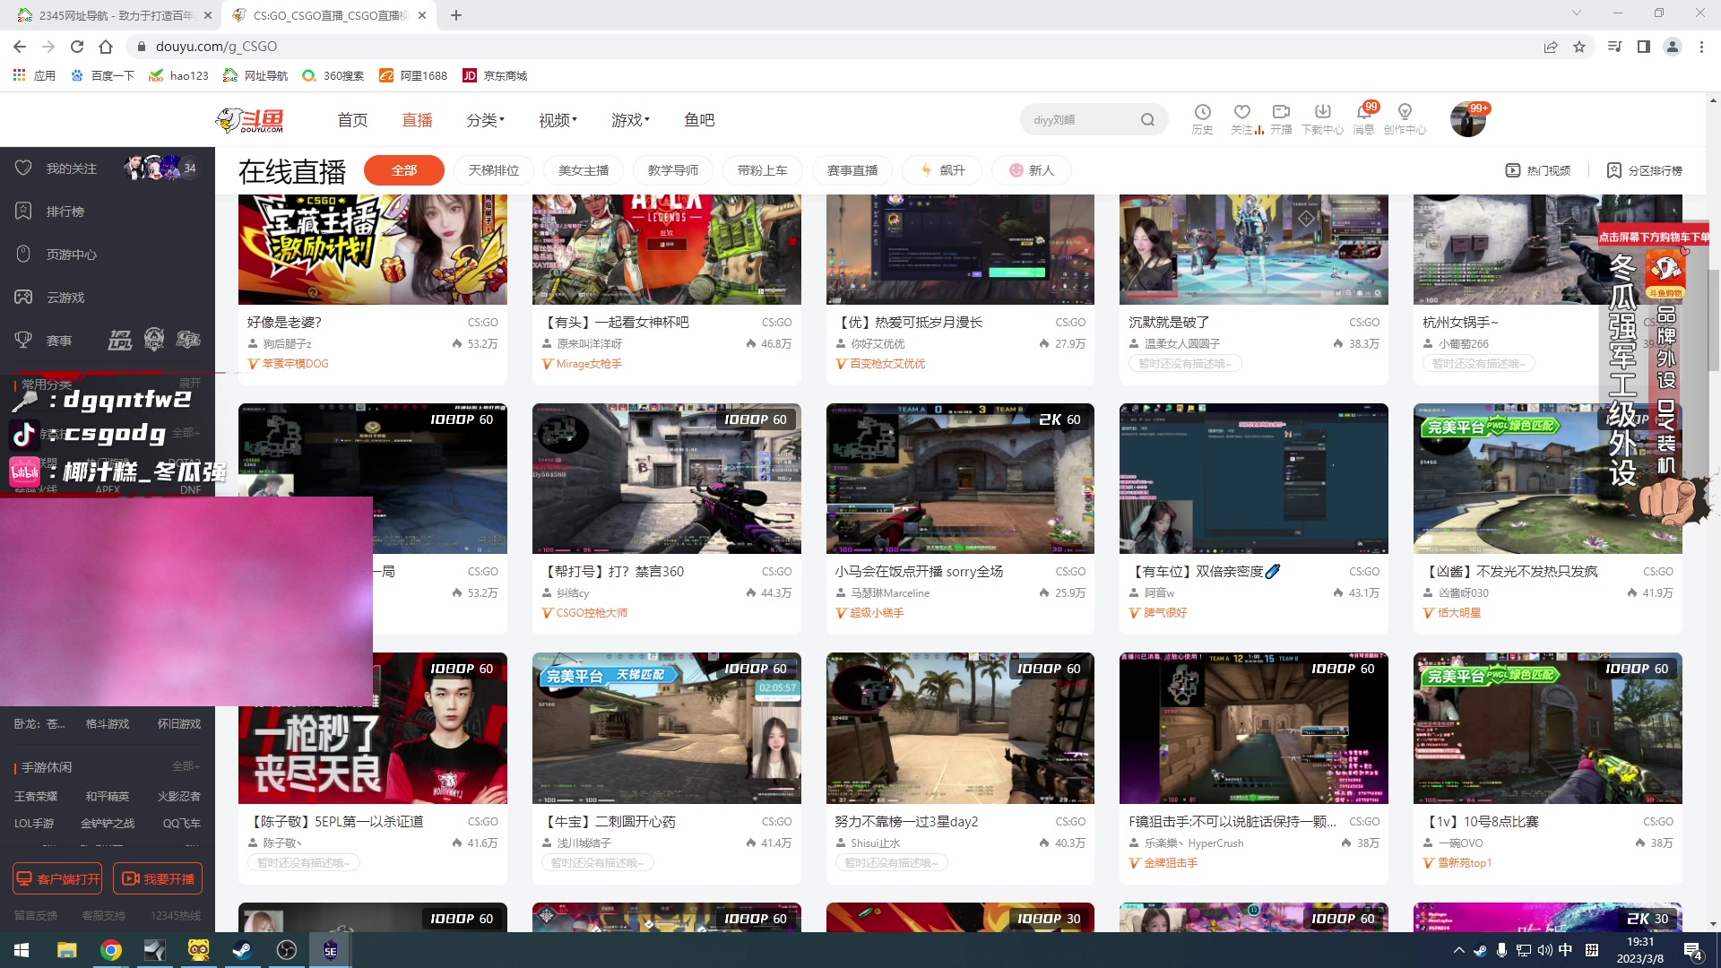
Task: Click the browser home button
Action: click(x=106, y=47)
